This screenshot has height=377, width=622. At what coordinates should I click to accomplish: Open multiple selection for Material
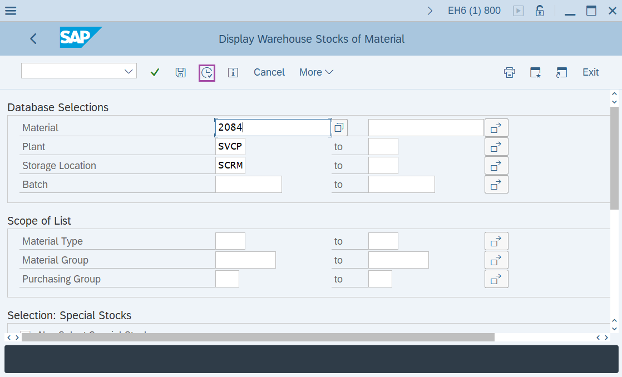click(x=496, y=127)
